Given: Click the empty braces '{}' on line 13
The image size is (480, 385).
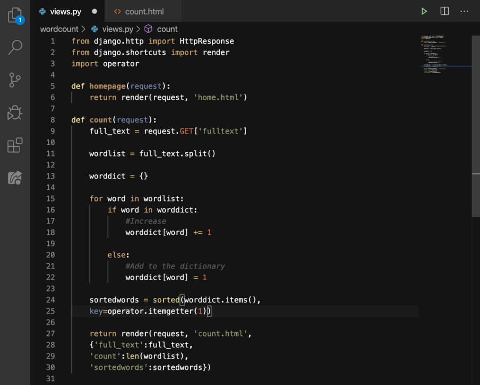Looking at the screenshot, I should [x=143, y=176].
